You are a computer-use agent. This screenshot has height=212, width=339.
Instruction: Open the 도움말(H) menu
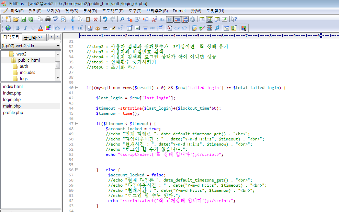coord(215,11)
